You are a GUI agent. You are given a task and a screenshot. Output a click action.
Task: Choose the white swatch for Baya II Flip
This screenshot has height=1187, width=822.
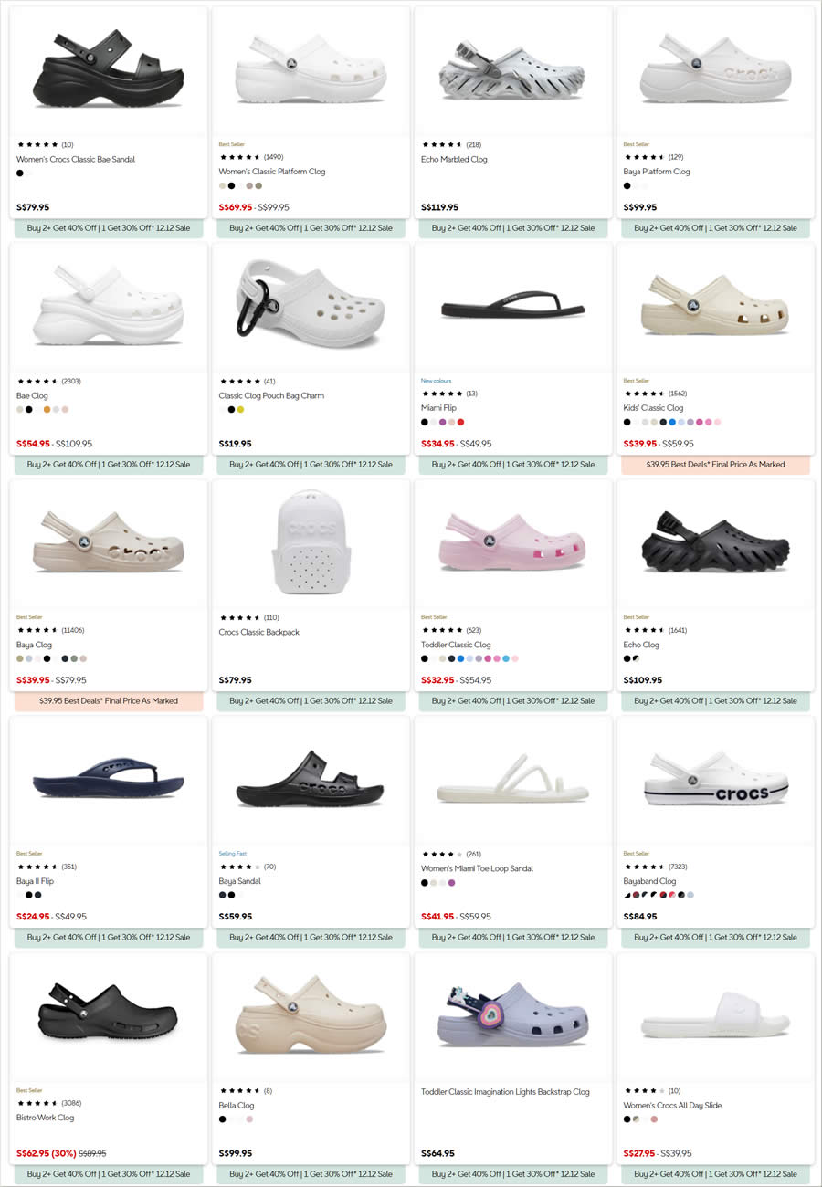click(x=18, y=895)
